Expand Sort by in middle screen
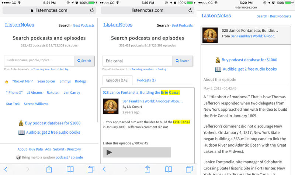 (x=161, y=69)
